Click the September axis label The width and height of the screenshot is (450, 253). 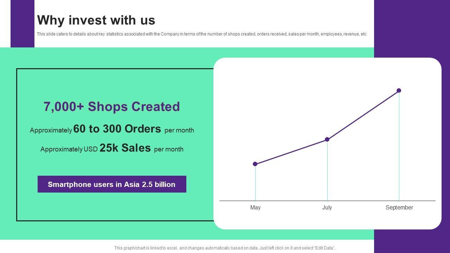pyautogui.click(x=399, y=207)
